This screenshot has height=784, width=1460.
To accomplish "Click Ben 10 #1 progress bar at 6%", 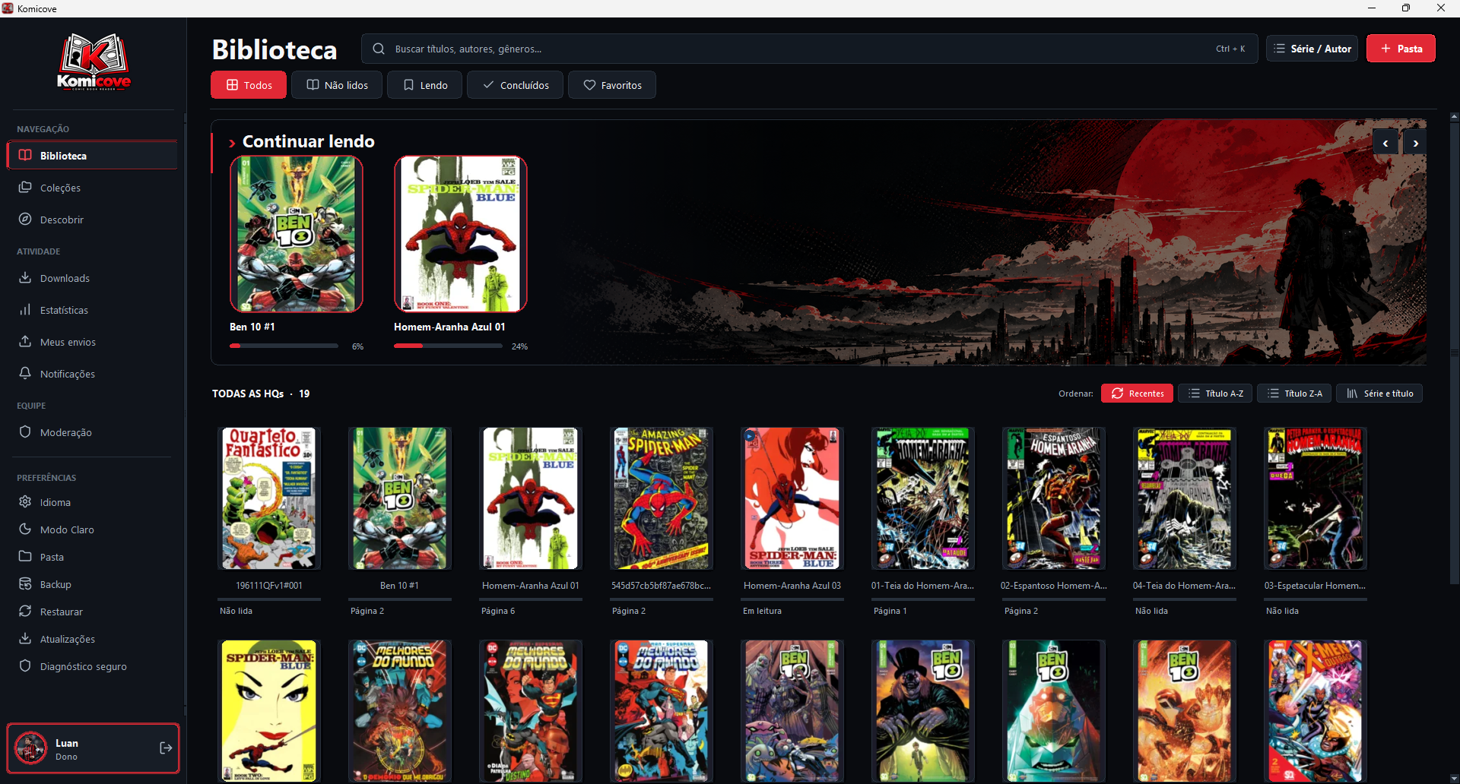I will coord(284,346).
